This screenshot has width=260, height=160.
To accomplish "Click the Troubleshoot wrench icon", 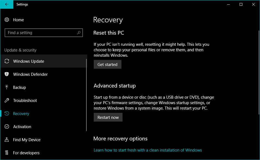I will (x=7, y=101).
